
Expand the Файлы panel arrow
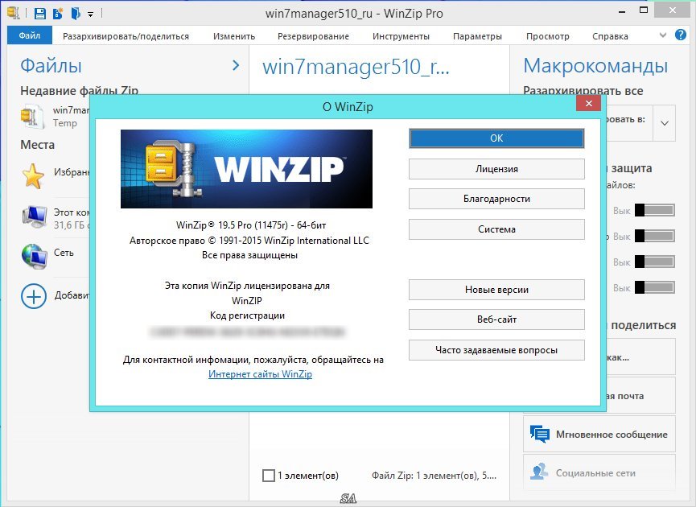[236, 66]
